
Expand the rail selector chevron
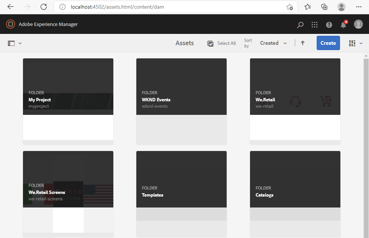(20, 43)
